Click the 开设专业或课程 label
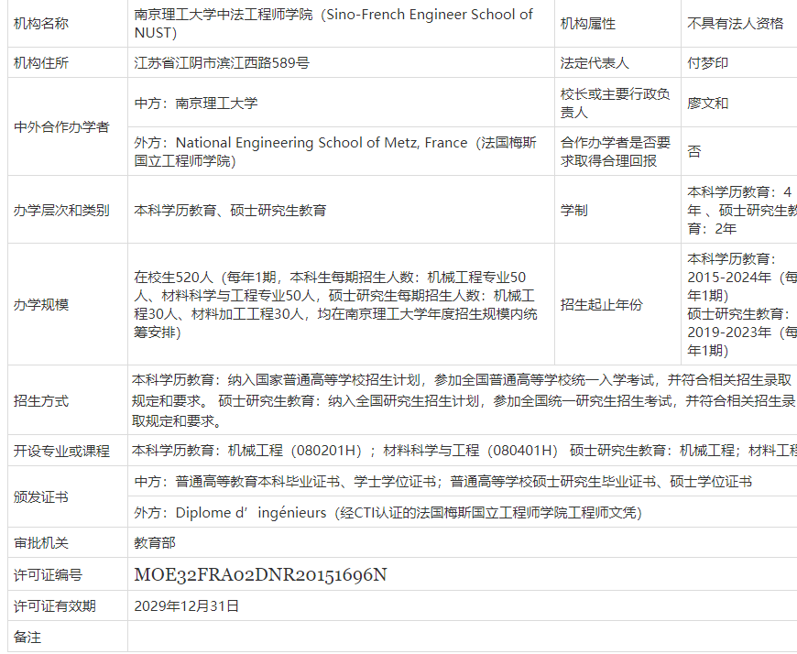The image size is (797, 654). 61,452
